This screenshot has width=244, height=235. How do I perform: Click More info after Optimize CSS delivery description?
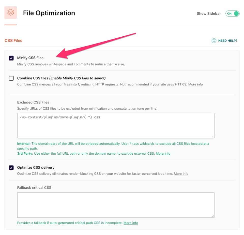pyautogui.click(x=181, y=173)
